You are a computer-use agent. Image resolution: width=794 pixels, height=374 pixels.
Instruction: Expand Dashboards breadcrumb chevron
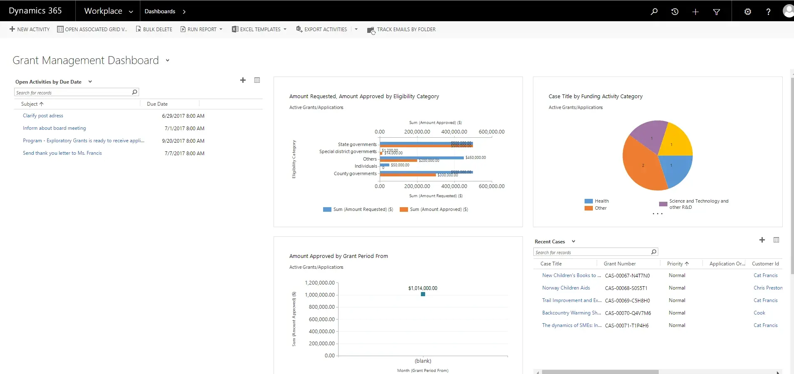pos(184,12)
